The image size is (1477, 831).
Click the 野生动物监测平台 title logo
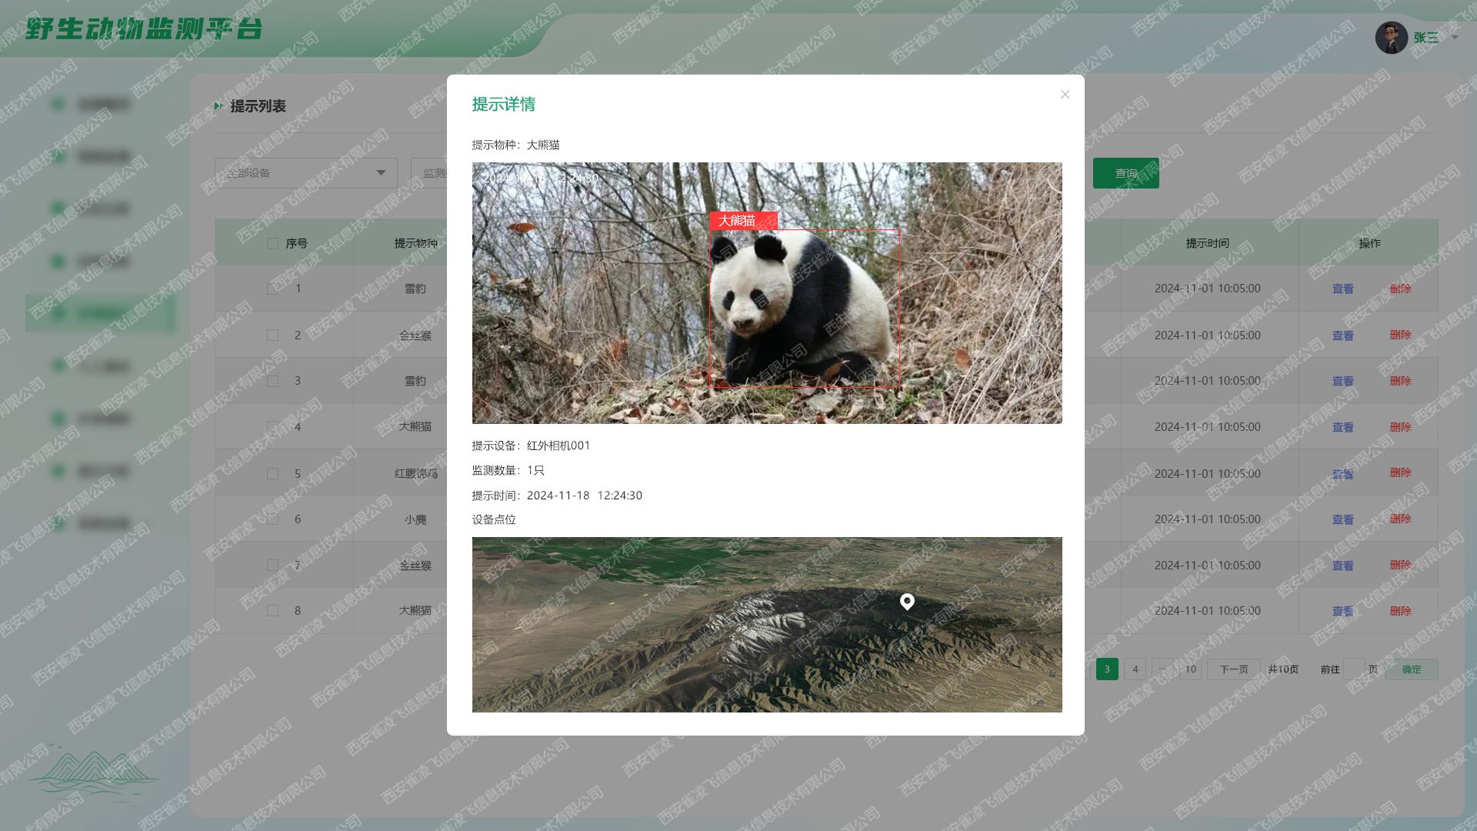tap(145, 29)
